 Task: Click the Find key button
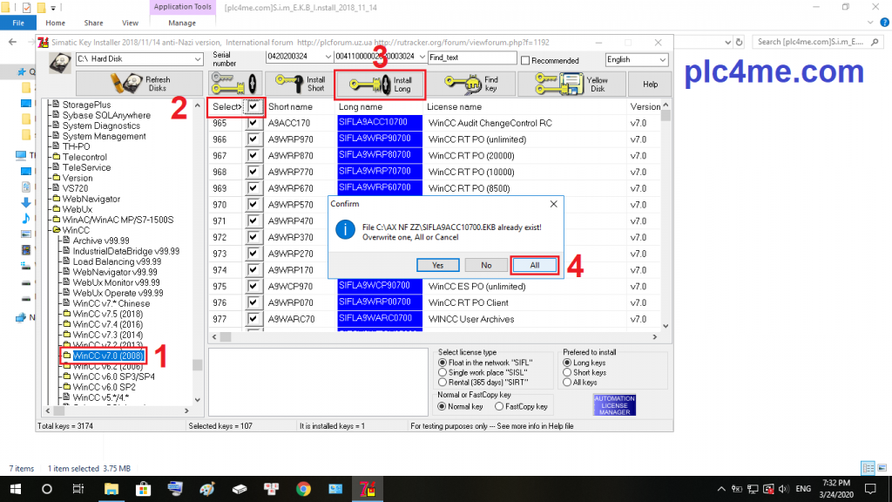pyautogui.click(x=470, y=84)
